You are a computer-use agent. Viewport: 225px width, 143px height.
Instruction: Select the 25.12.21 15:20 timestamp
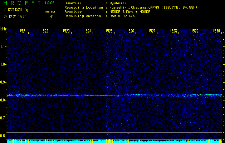15,16
